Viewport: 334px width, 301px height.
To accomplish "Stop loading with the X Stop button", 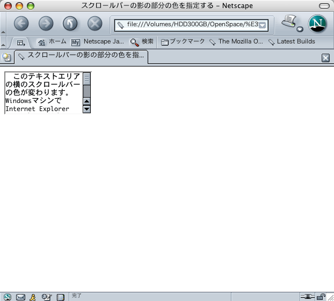I will [95, 24].
